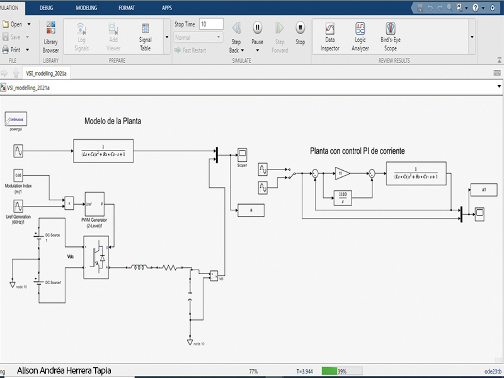504x378 pixels.
Task: Click the ode23tb solver link
Action: pyautogui.click(x=493, y=371)
